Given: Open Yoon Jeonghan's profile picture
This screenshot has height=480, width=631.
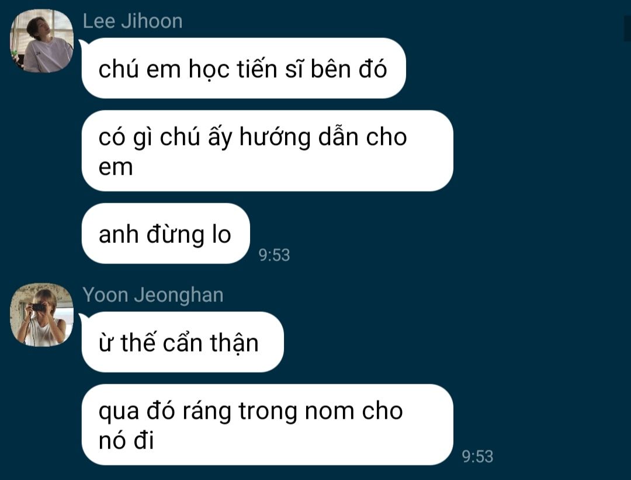Looking at the screenshot, I should click(41, 315).
